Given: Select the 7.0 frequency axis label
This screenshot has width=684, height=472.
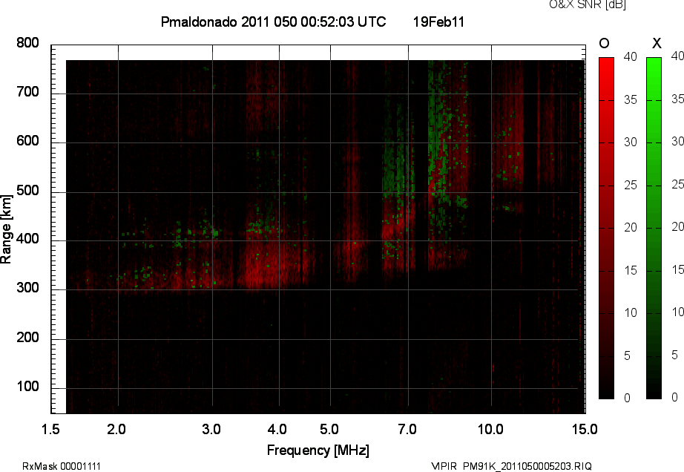Looking at the screenshot, I should [407, 430].
